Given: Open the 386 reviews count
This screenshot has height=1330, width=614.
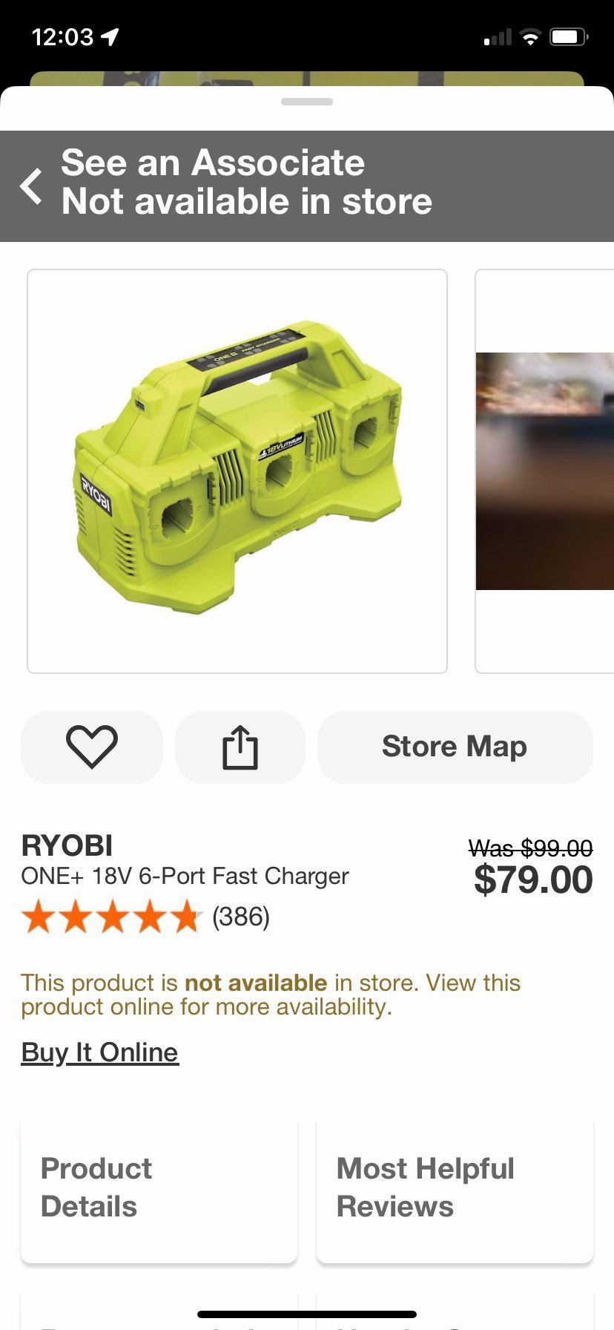Looking at the screenshot, I should (241, 917).
